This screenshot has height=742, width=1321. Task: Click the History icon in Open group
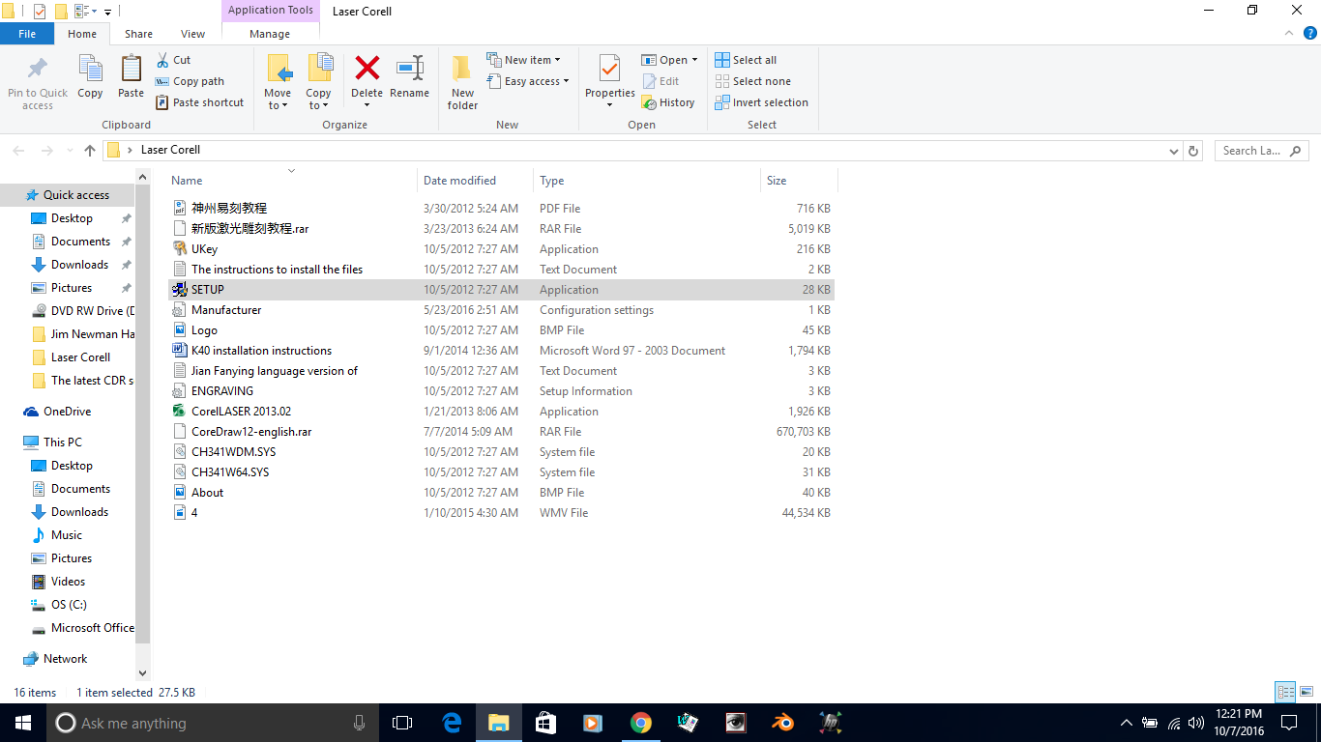pos(668,102)
